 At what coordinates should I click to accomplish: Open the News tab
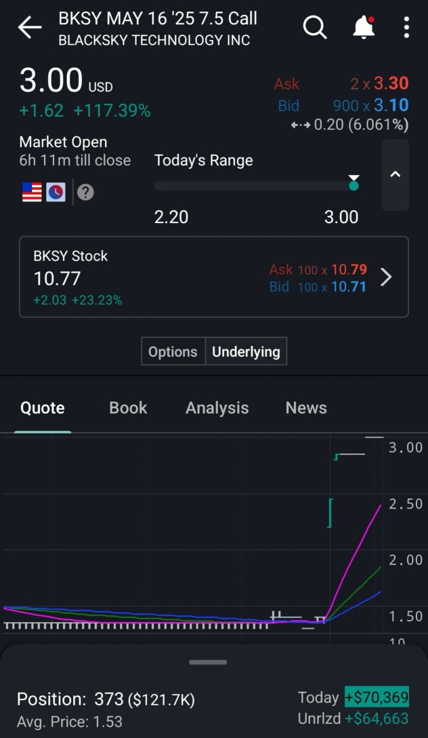(x=306, y=408)
